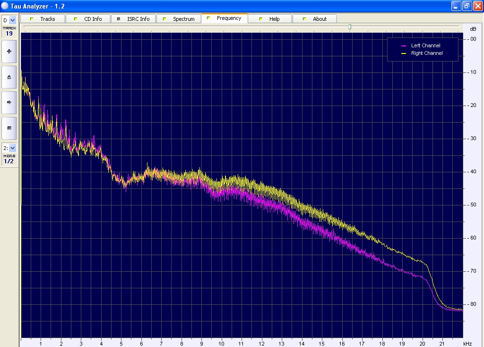Select the Frequency tab
This screenshot has height=347, width=484.
point(229,18)
